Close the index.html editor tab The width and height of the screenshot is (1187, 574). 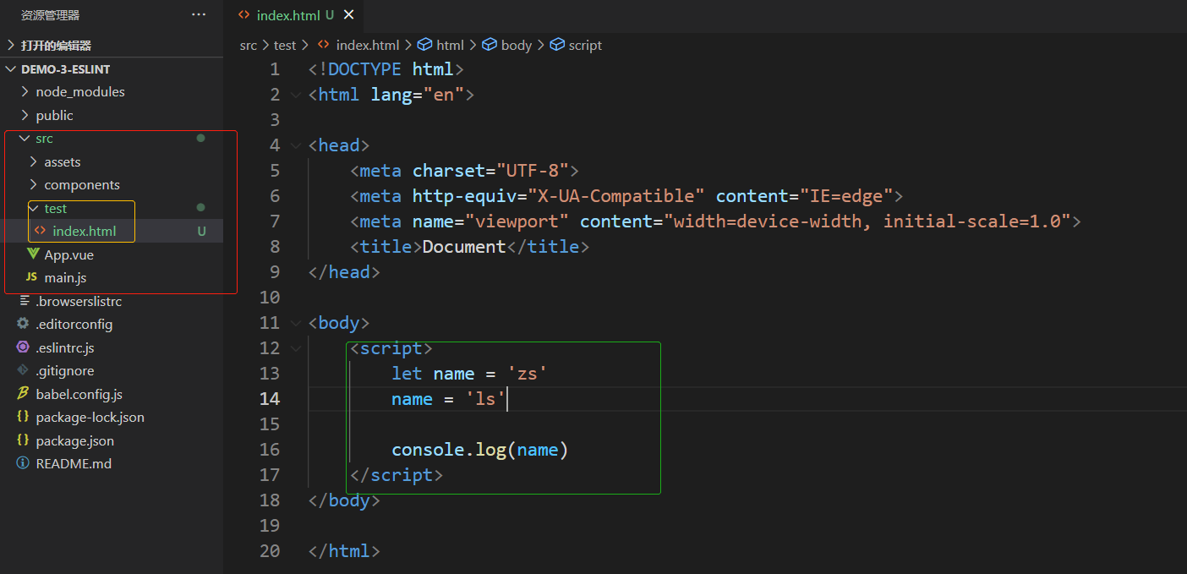(x=348, y=14)
